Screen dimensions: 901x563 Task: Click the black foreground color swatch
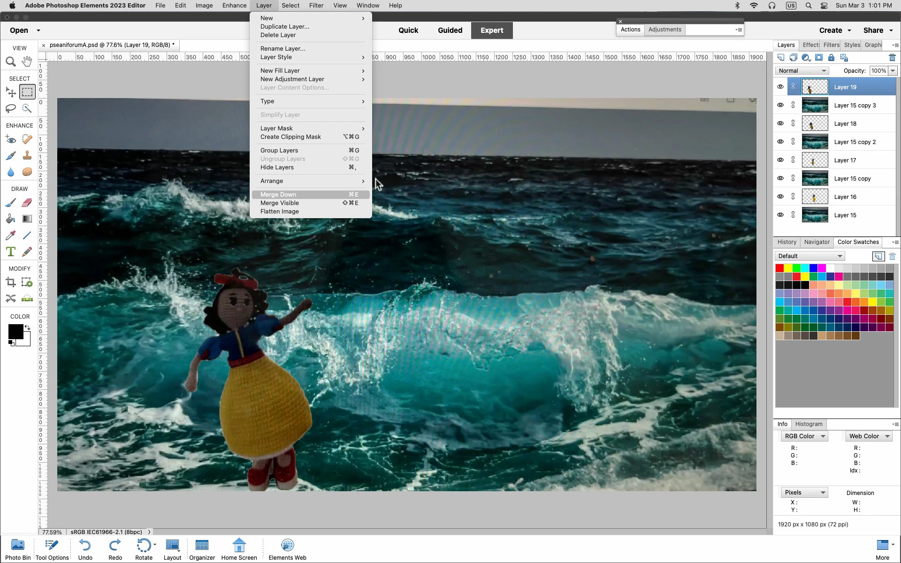pos(15,331)
